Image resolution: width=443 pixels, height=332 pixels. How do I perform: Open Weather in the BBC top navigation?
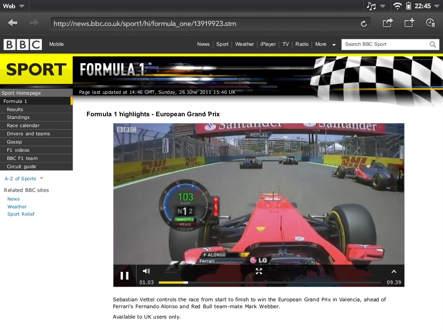pyautogui.click(x=244, y=45)
